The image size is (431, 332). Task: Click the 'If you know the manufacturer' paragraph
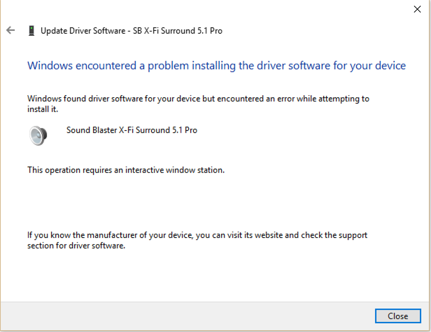(197, 240)
